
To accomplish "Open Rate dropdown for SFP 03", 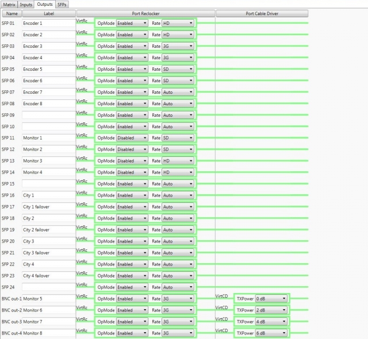I will pos(178,47).
